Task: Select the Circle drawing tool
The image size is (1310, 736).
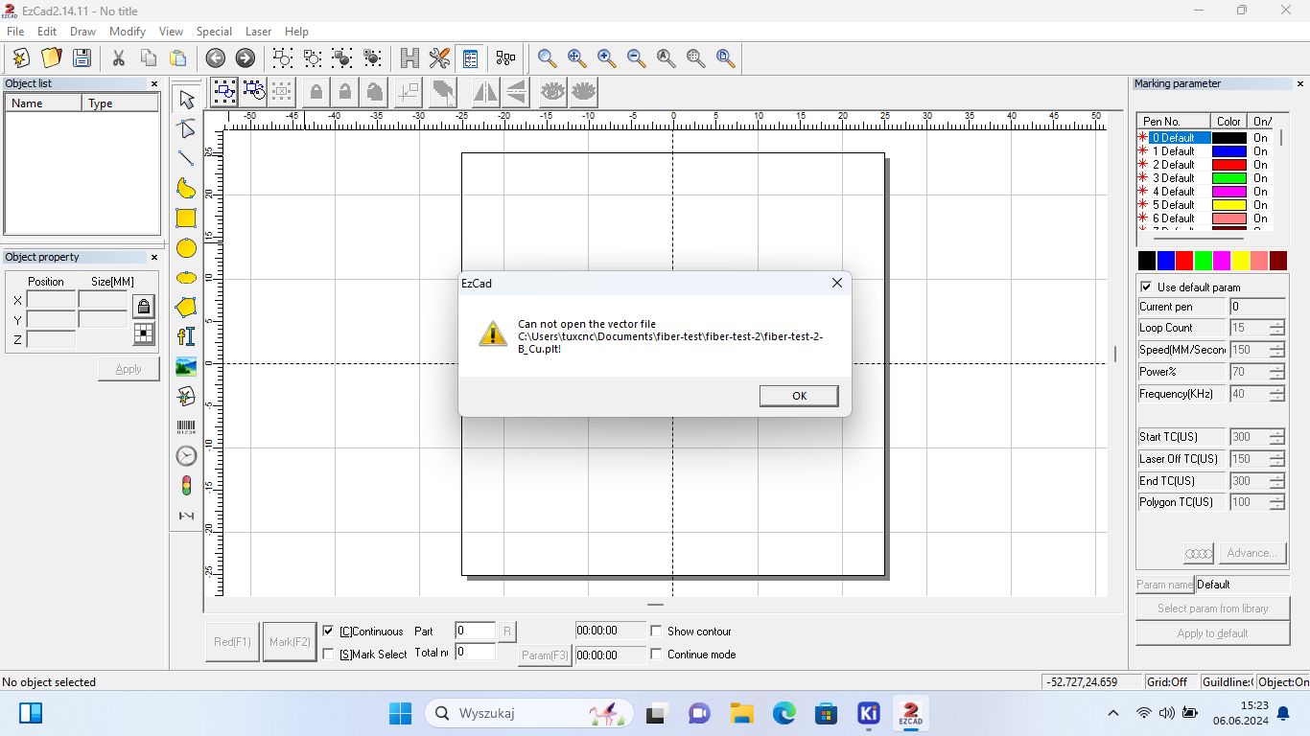Action: (186, 248)
